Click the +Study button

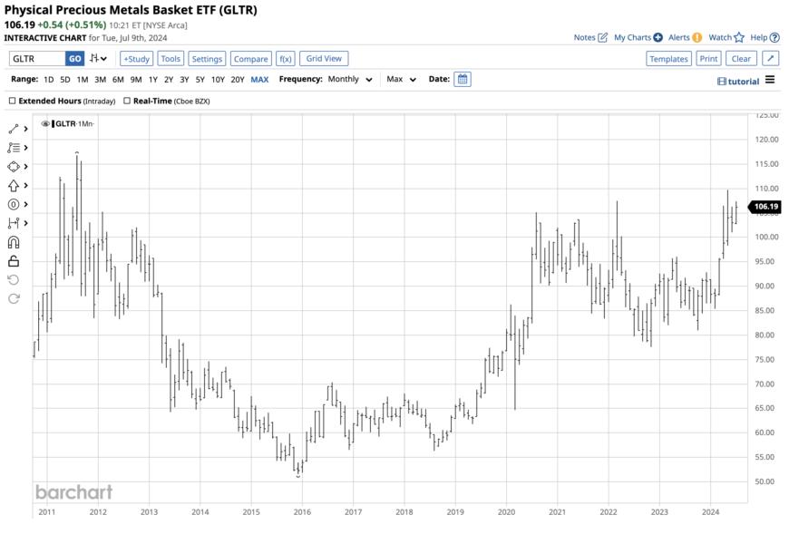click(137, 59)
